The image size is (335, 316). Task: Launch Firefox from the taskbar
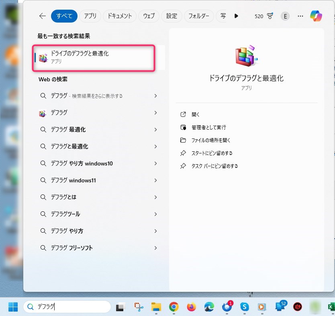(x=191, y=307)
